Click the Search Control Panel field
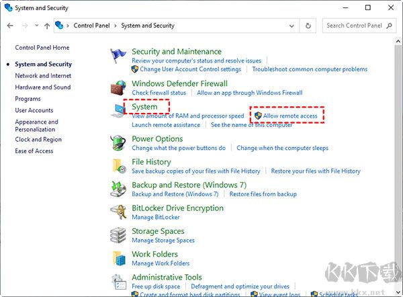 tap(354, 26)
